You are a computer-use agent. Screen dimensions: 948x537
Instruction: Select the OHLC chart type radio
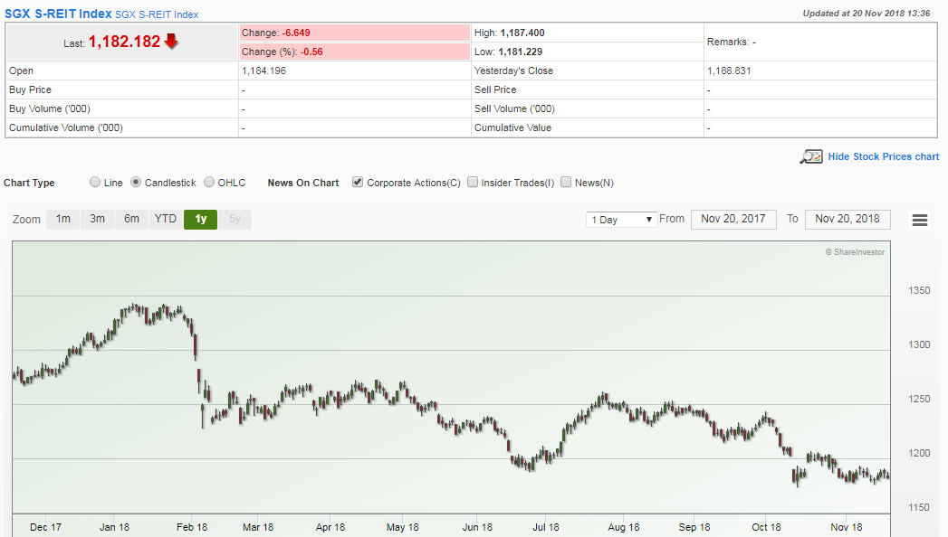(x=209, y=183)
